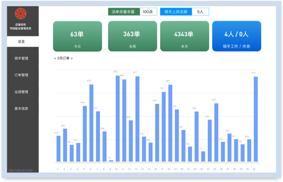Click the day 27 bar labeled 302
283x182 pixels.
coord(229,148)
